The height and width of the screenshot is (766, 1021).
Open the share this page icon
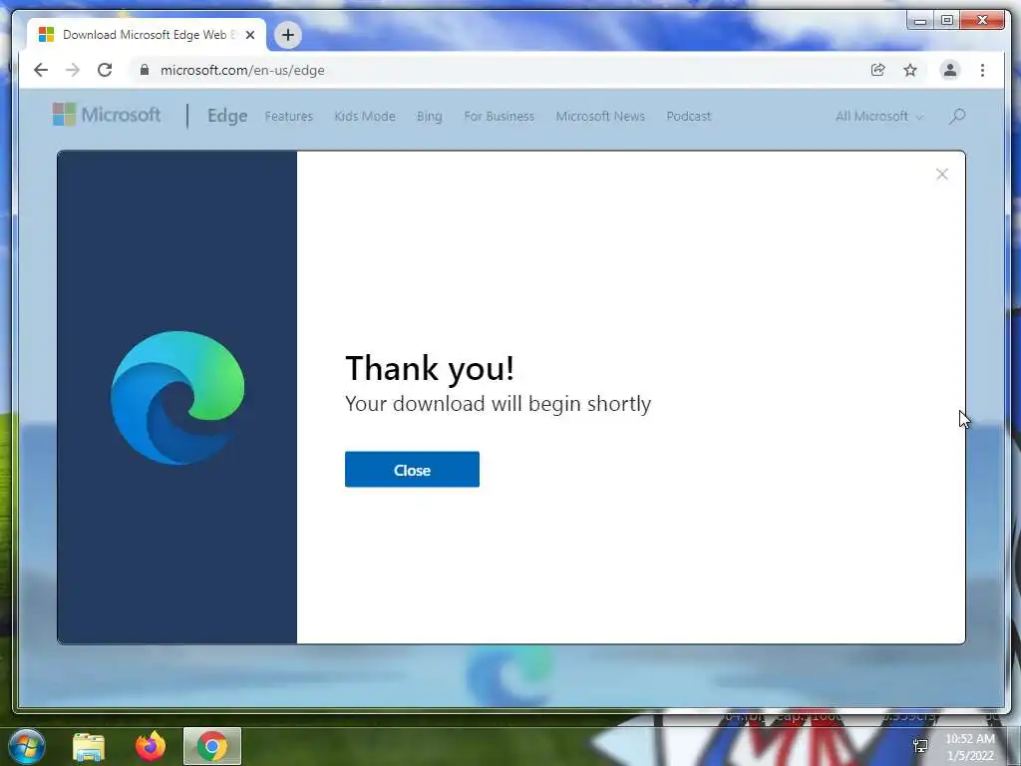point(877,70)
